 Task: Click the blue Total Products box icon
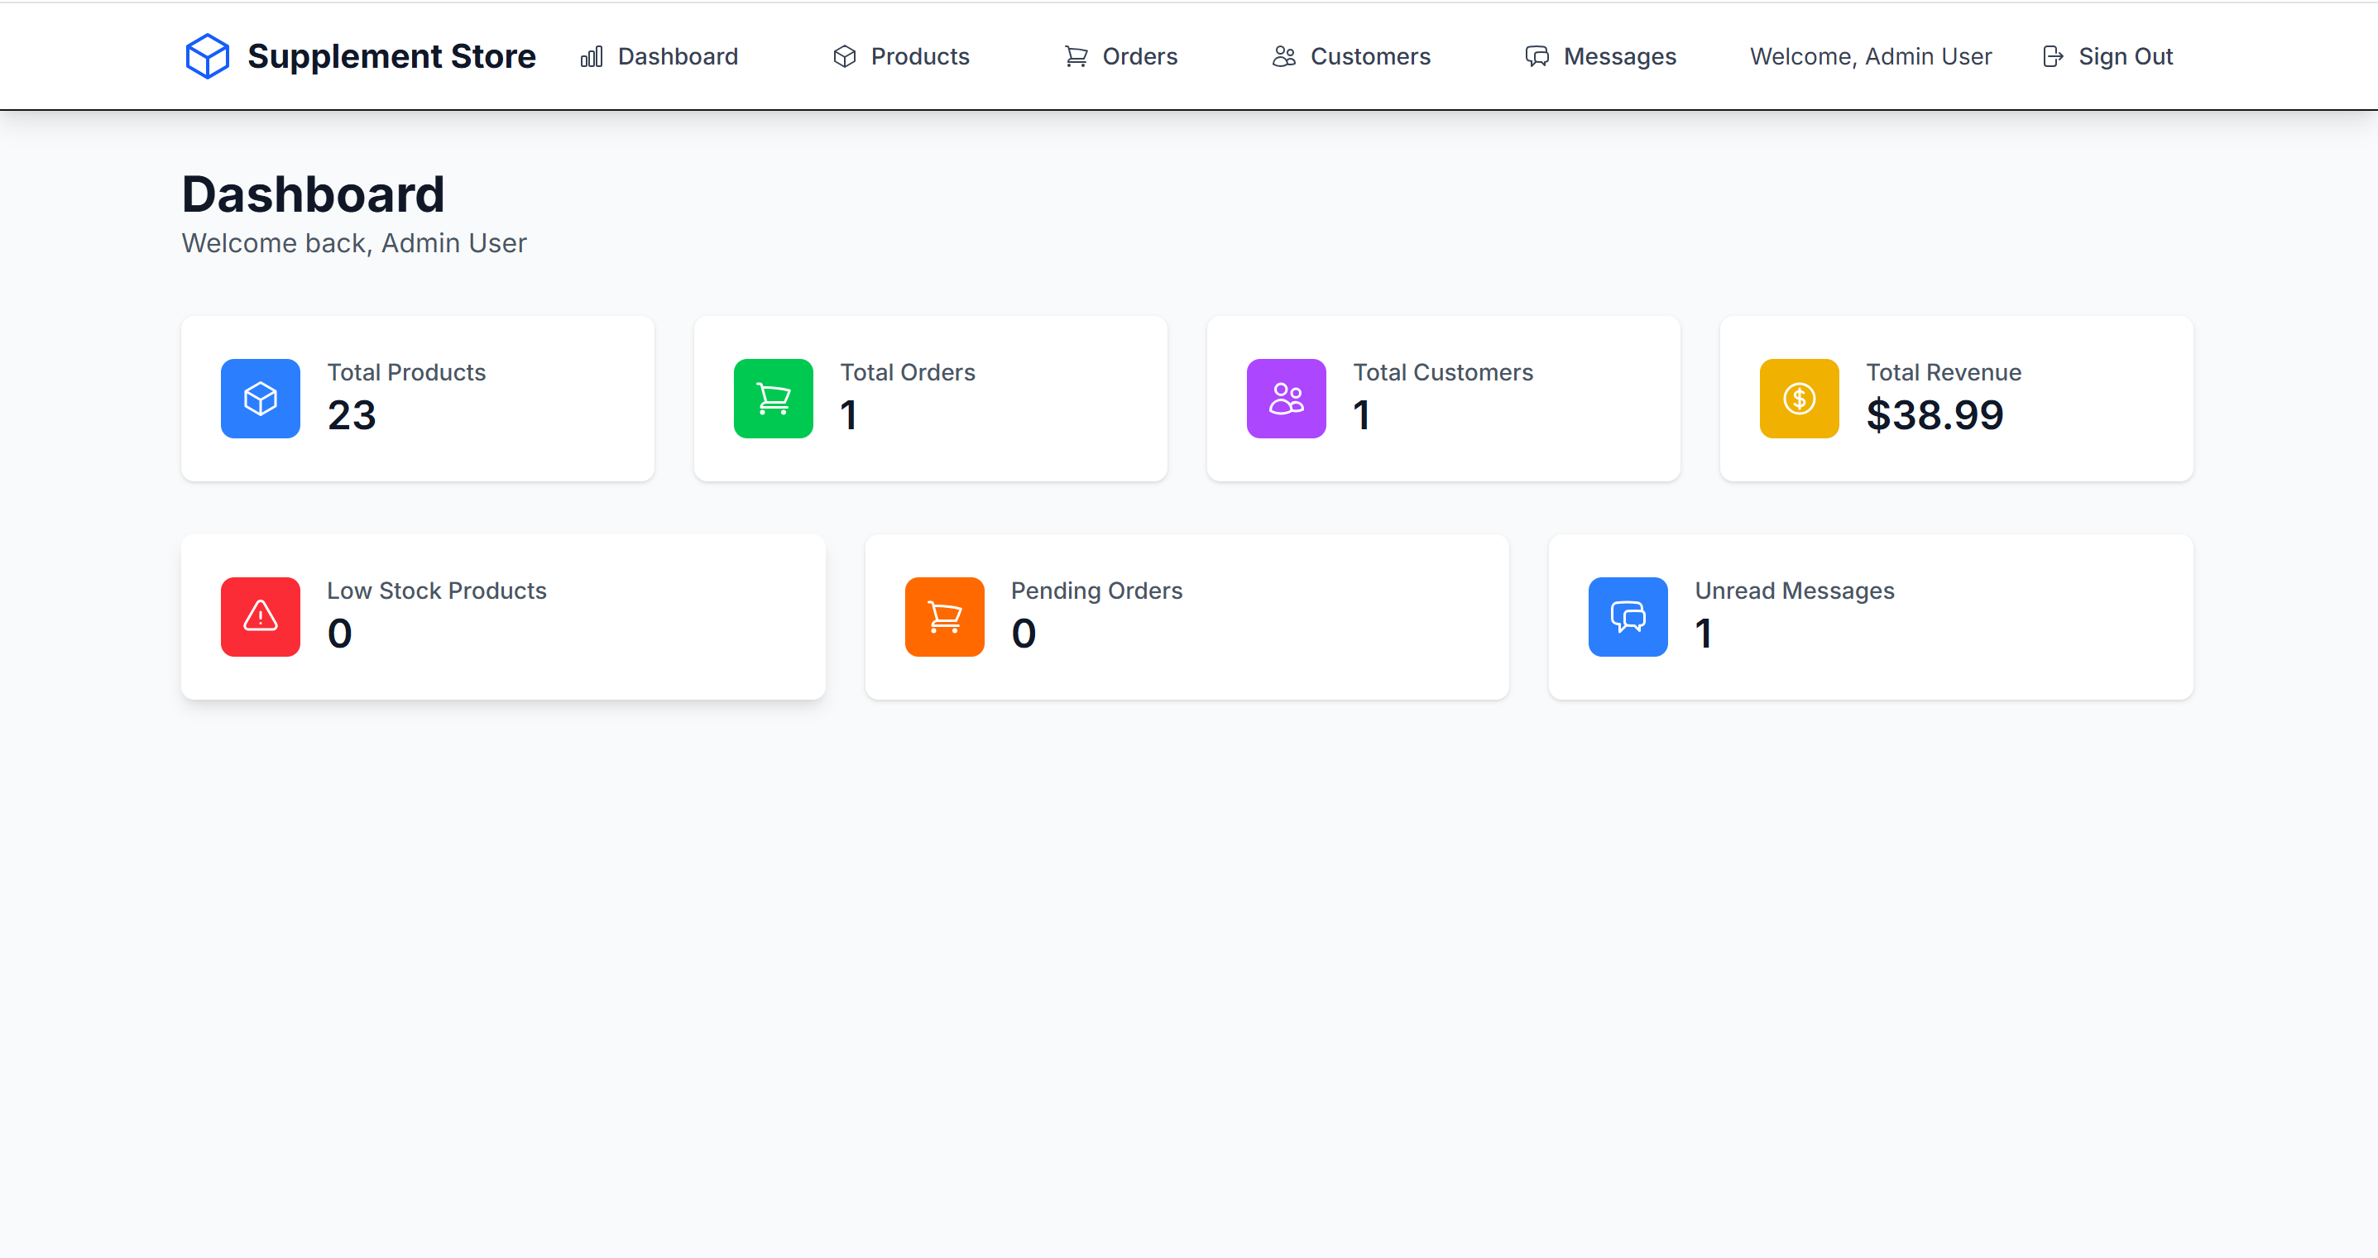[261, 399]
